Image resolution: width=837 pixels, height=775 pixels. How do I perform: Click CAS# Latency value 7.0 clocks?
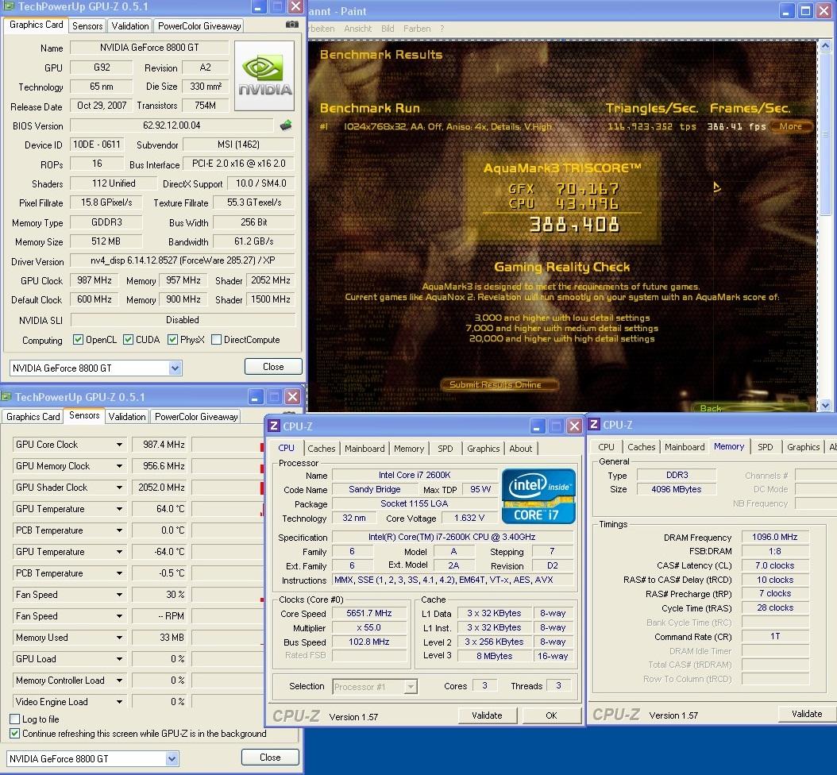[x=774, y=565]
